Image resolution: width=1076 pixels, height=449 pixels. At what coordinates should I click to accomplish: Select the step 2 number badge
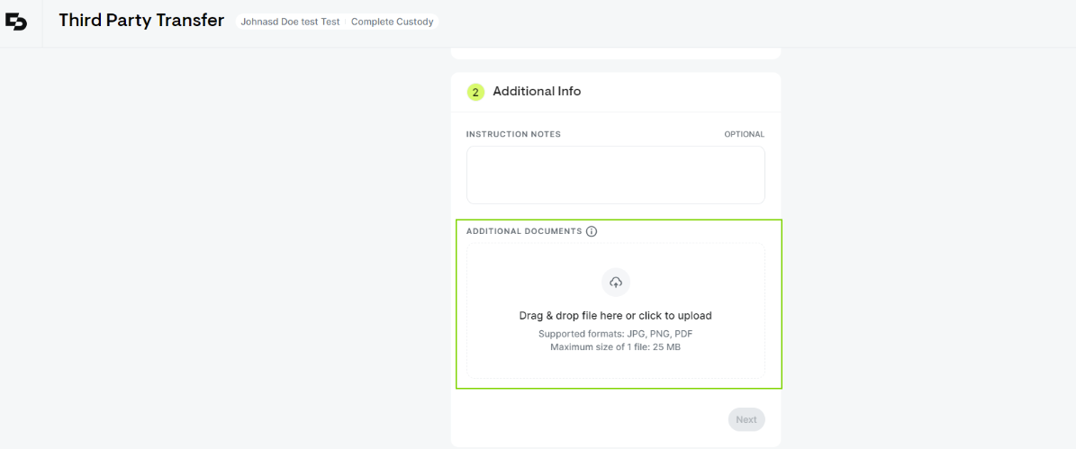point(475,92)
